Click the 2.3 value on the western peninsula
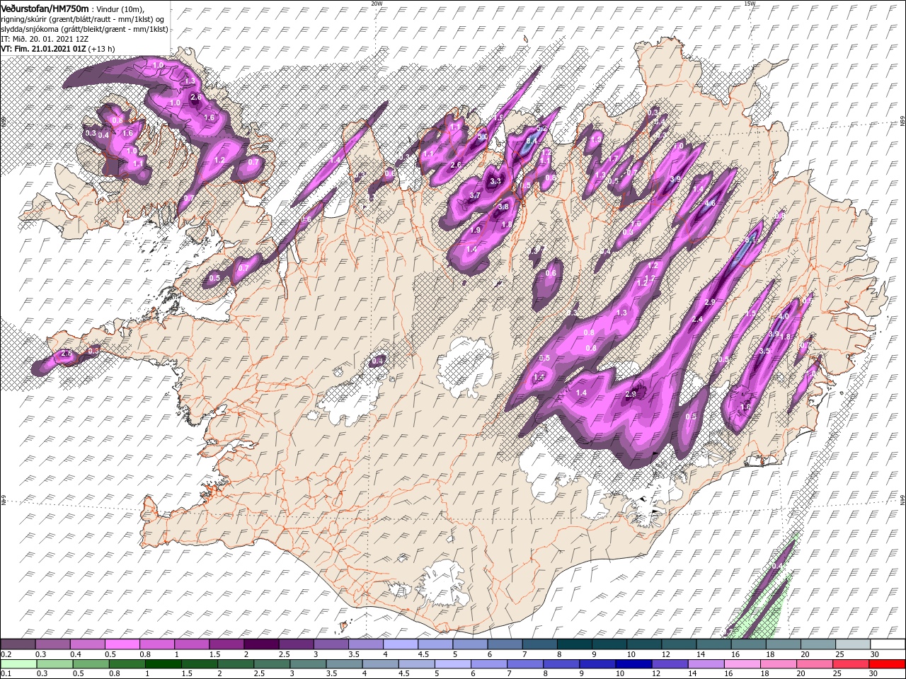 coord(68,352)
